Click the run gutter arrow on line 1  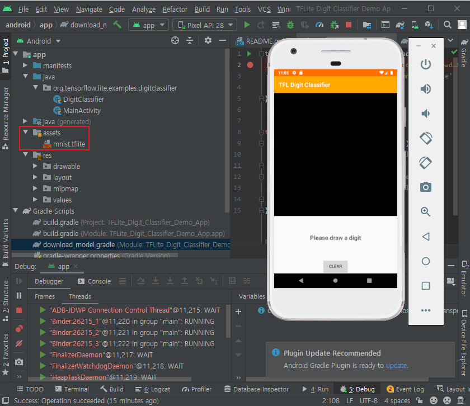tap(249, 54)
